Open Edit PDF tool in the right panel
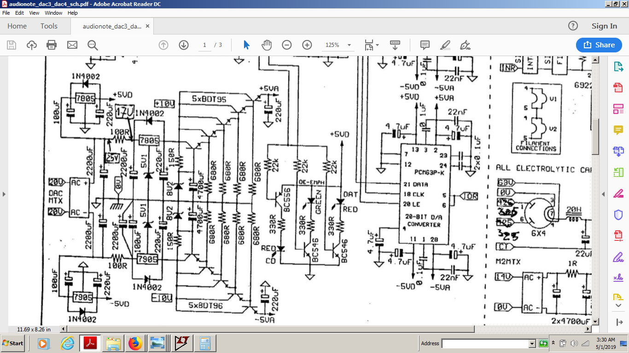 coord(618,109)
